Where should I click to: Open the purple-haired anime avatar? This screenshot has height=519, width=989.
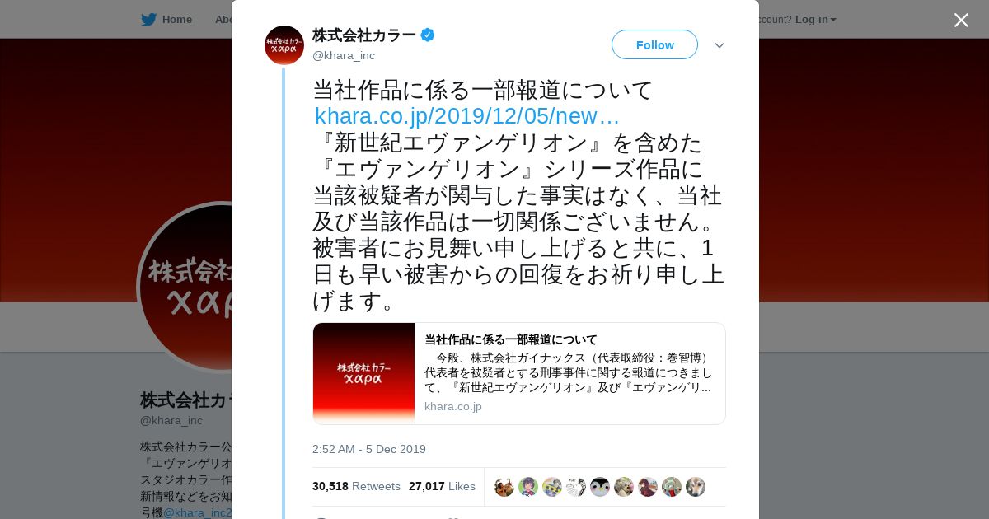click(528, 487)
